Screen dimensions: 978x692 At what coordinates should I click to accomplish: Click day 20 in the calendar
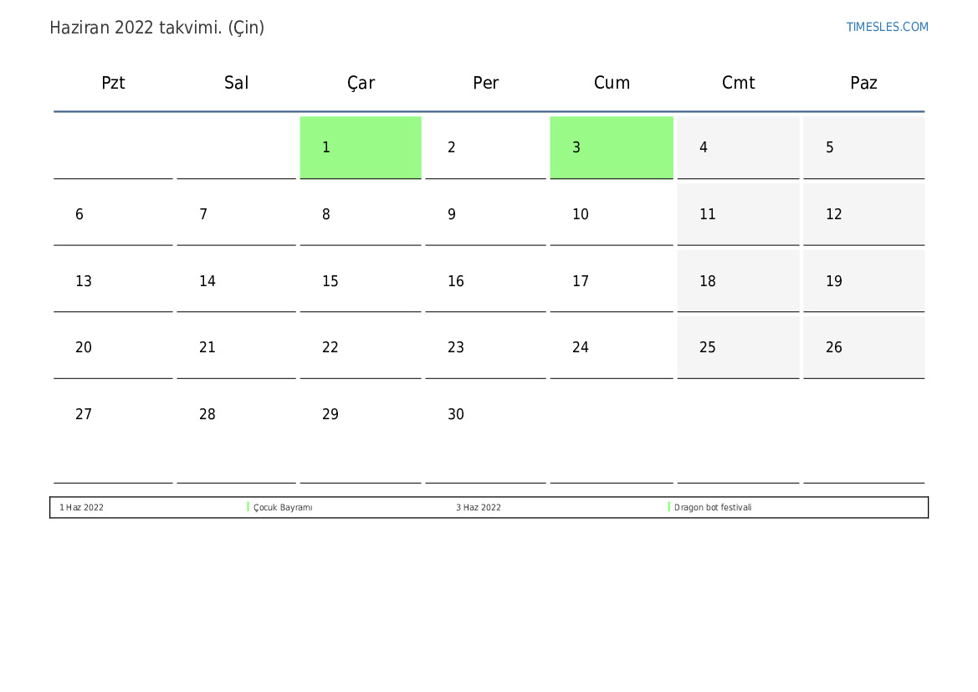point(113,347)
